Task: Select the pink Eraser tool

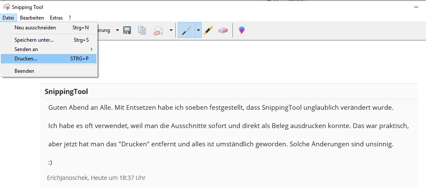Action: (223, 30)
